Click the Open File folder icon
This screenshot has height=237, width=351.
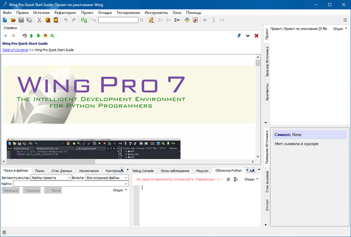(13, 20)
